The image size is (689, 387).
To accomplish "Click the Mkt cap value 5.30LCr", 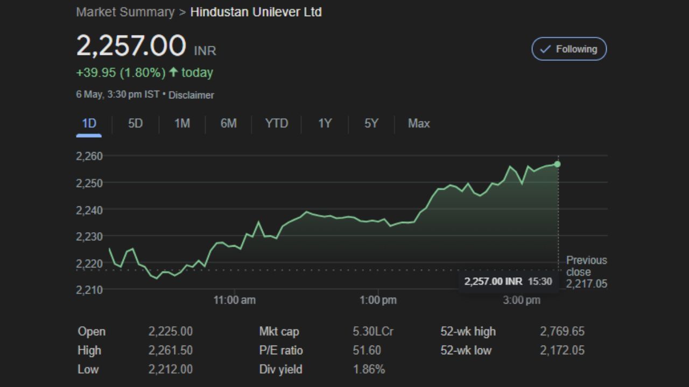I will 373,332.
